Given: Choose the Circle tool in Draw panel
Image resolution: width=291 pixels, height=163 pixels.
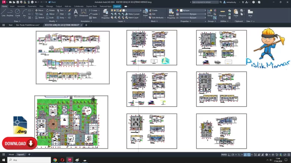Looking at the screenshot, I should tap(17, 12).
